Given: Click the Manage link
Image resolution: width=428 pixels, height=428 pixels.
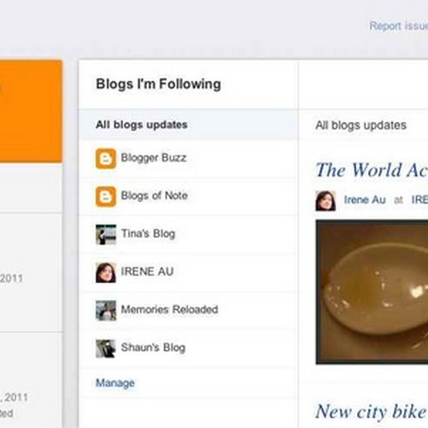Looking at the screenshot, I should click(x=115, y=383).
